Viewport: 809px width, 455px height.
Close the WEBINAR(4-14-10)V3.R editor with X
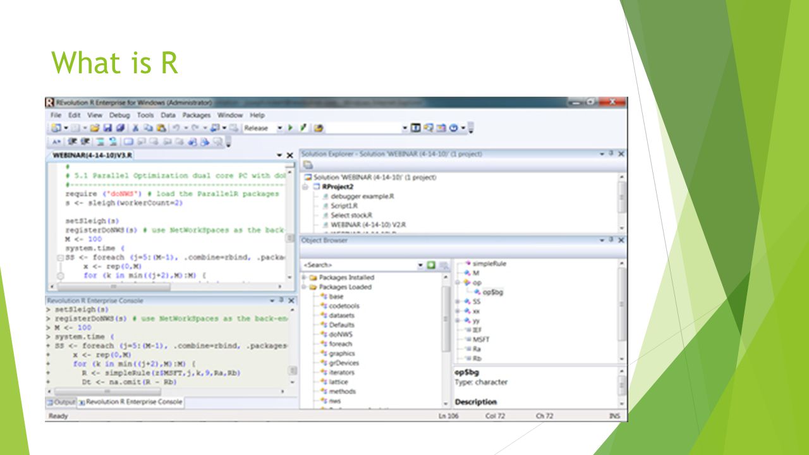tap(290, 155)
